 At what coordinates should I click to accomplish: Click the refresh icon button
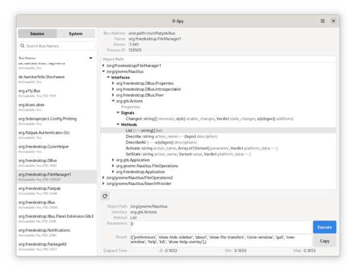(x=105, y=196)
